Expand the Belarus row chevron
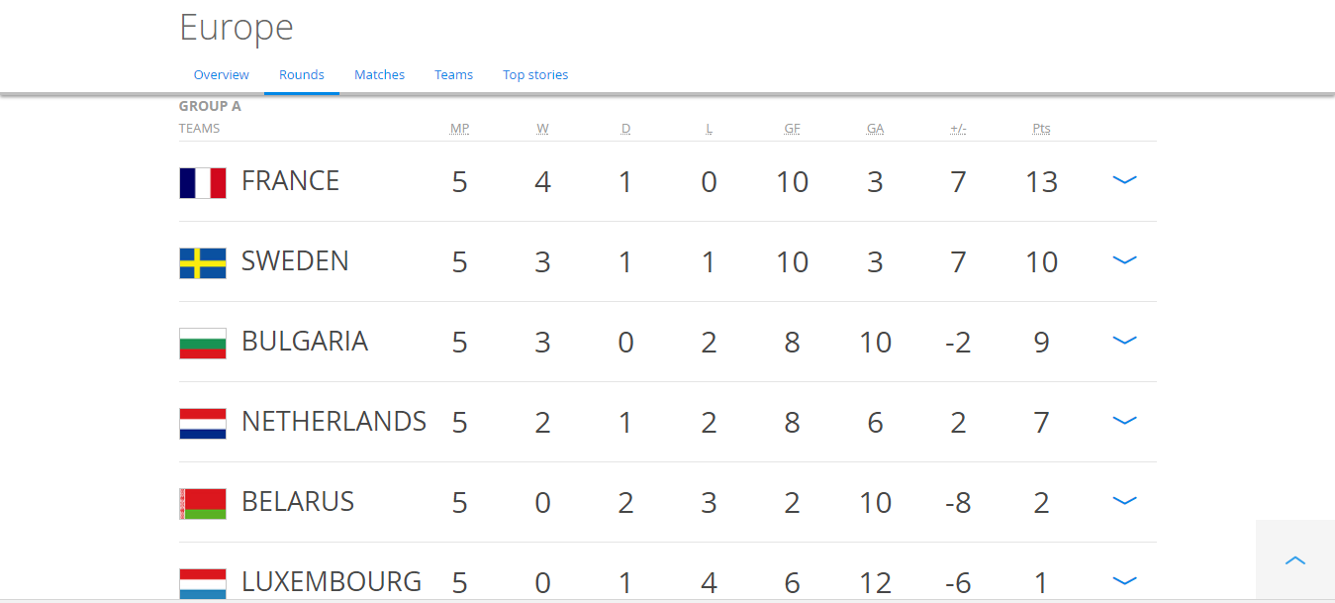This screenshot has height=603, width=1335. click(x=1124, y=501)
